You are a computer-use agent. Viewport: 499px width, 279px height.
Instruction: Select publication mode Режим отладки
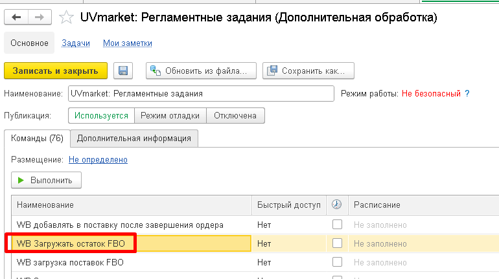pyautogui.click(x=170, y=116)
